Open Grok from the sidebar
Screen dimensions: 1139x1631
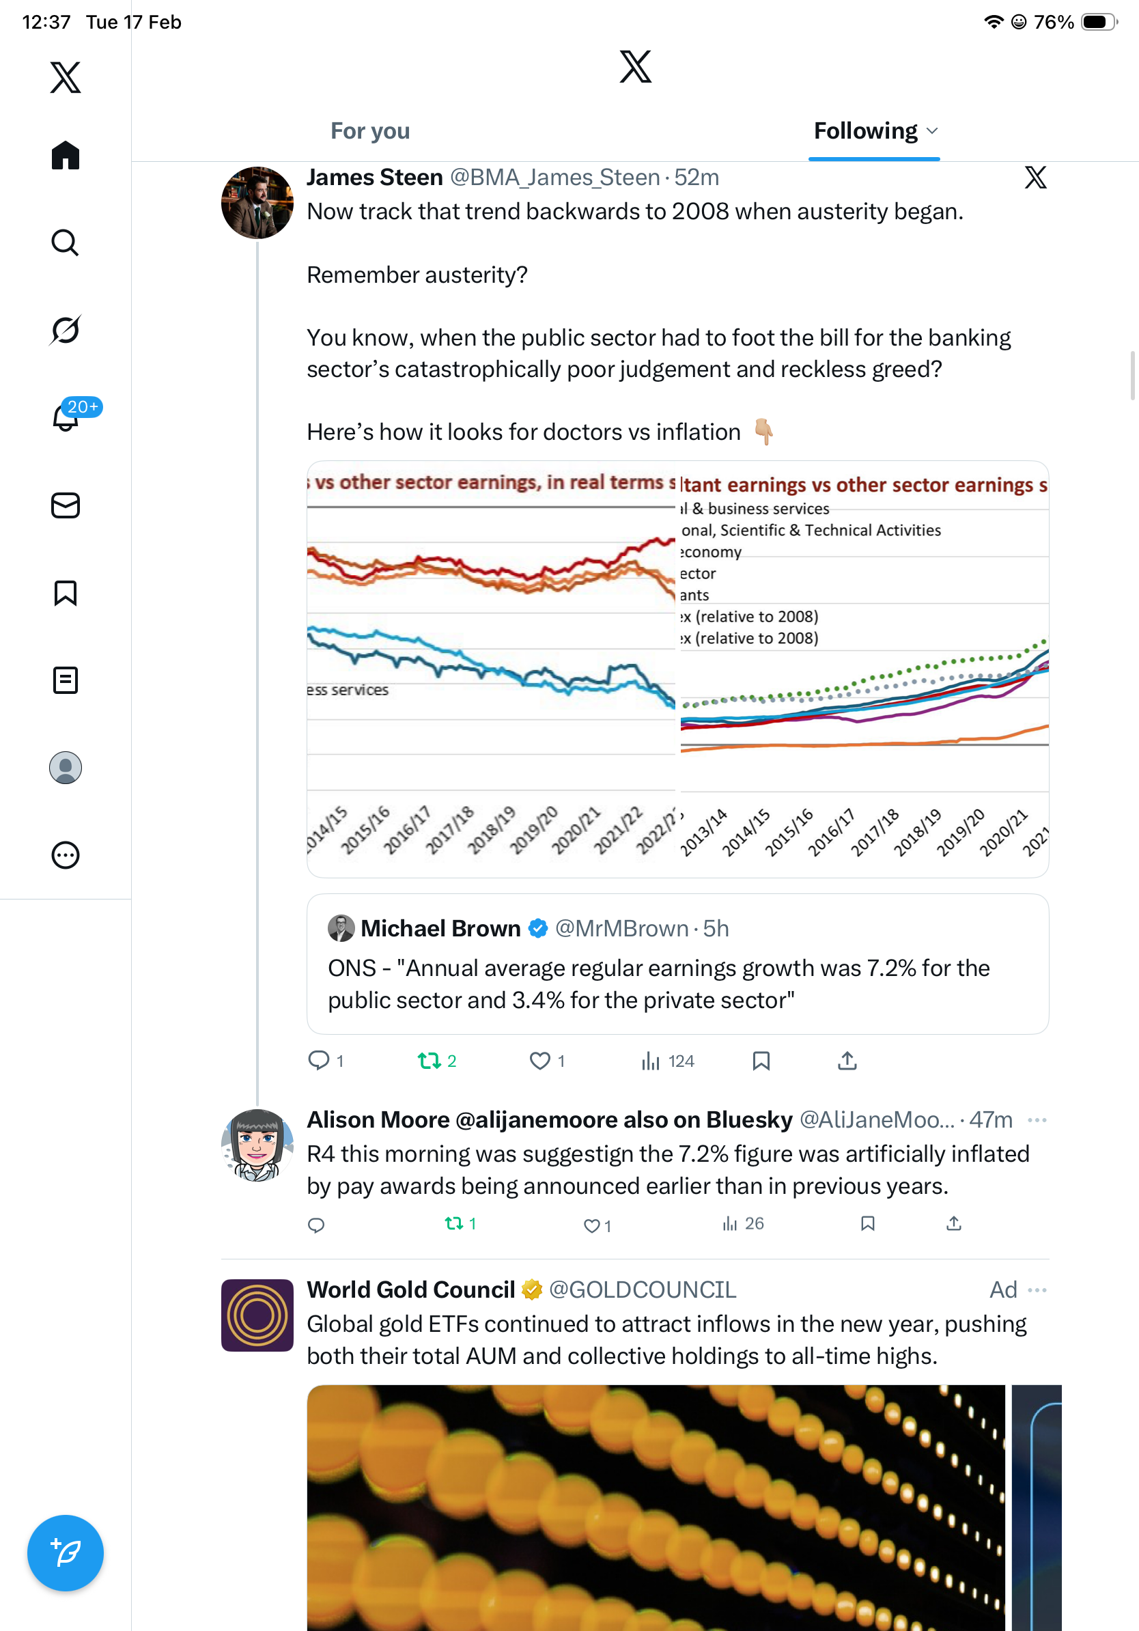coord(66,331)
